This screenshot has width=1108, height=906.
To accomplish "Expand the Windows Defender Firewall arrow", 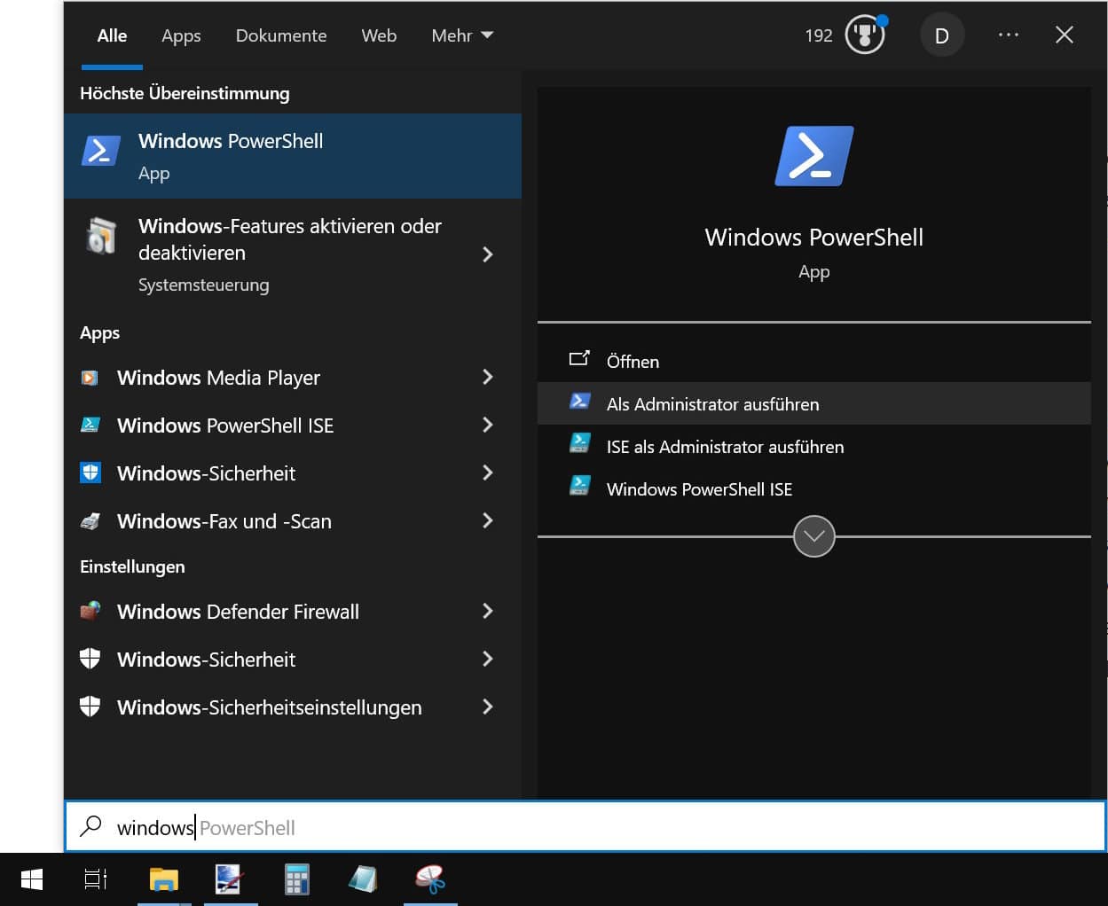I will click(x=487, y=611).
